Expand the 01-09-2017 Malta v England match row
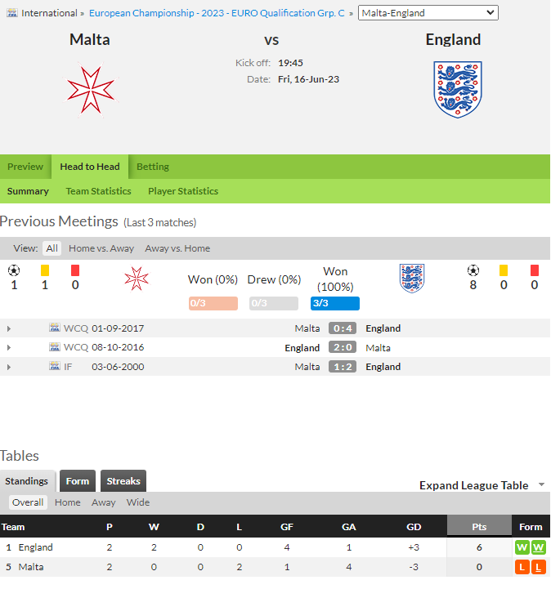 coord(9,328)
